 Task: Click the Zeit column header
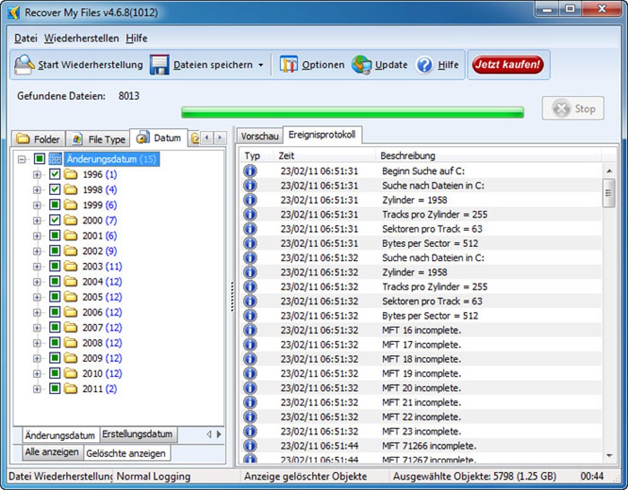(x=324, y=156)
